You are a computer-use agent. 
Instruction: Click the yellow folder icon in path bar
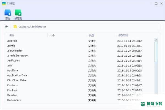(x=15, y=27)
